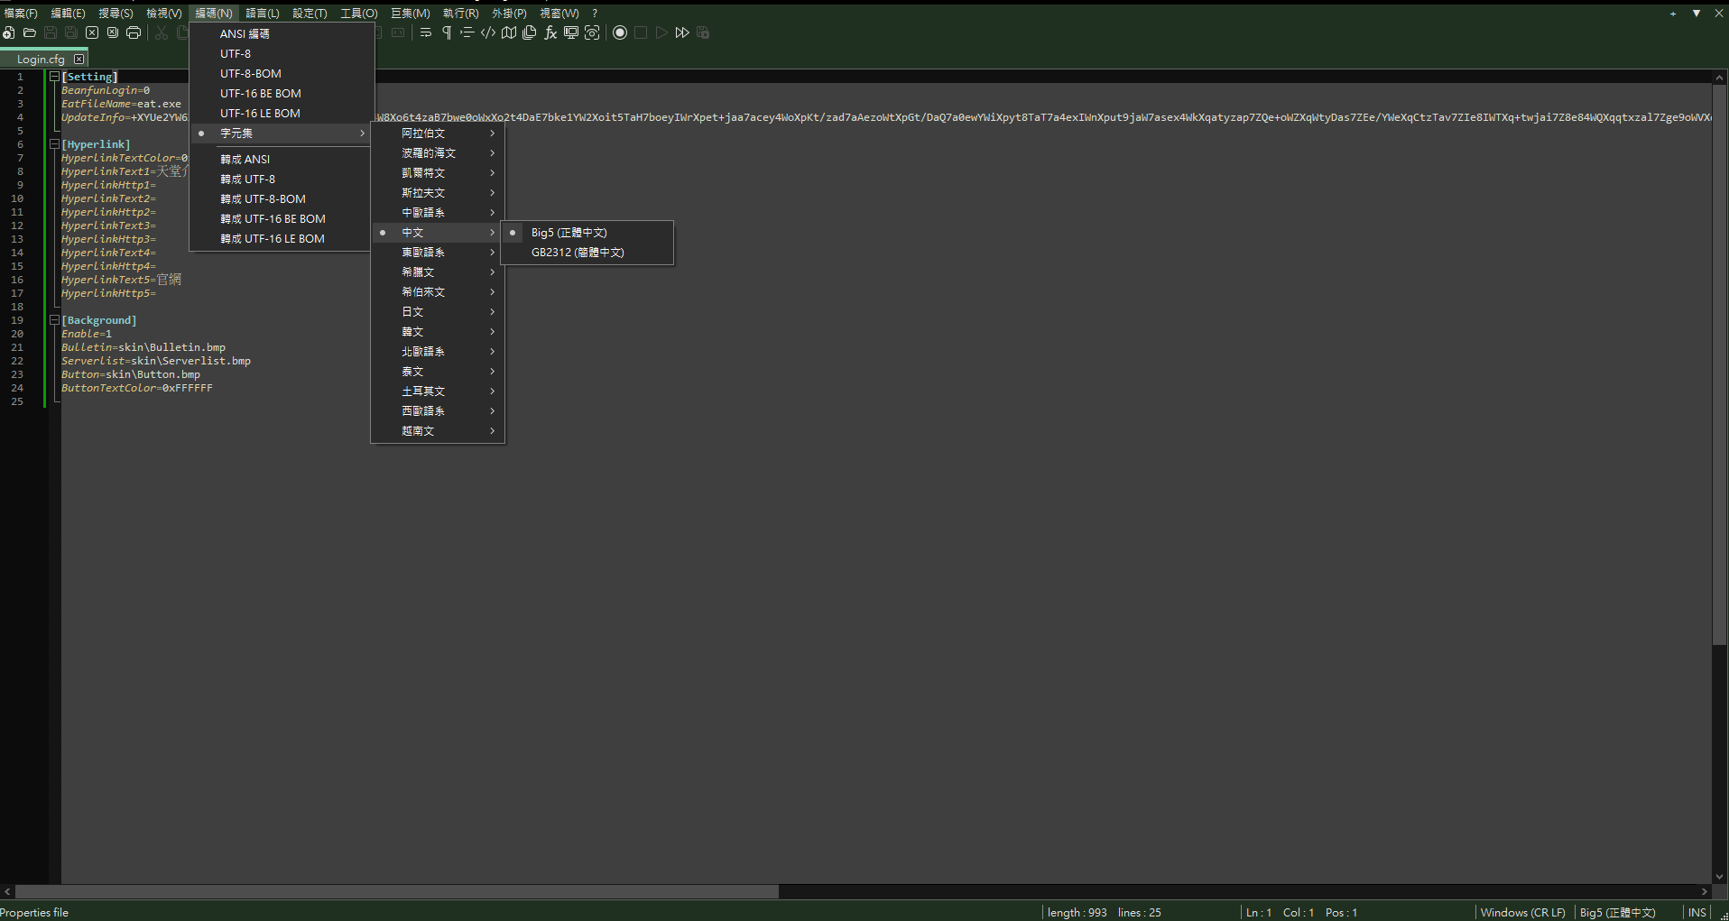Open the Function List fx icon

(x=550, y=32)
